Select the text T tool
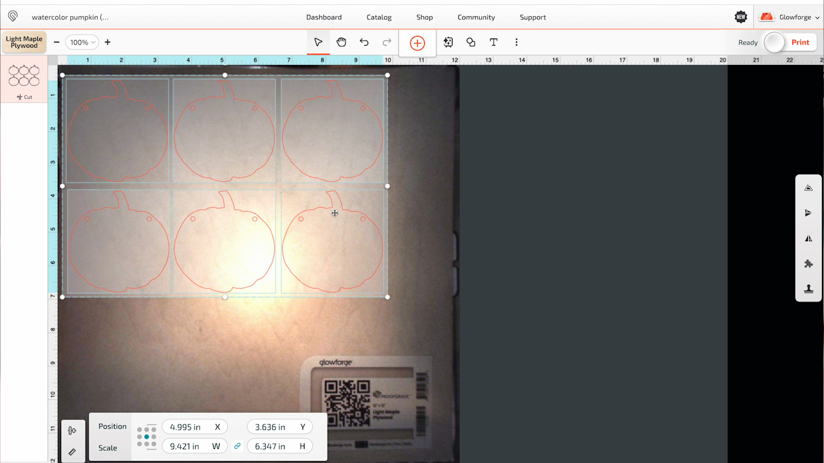 tap(493, 42)
